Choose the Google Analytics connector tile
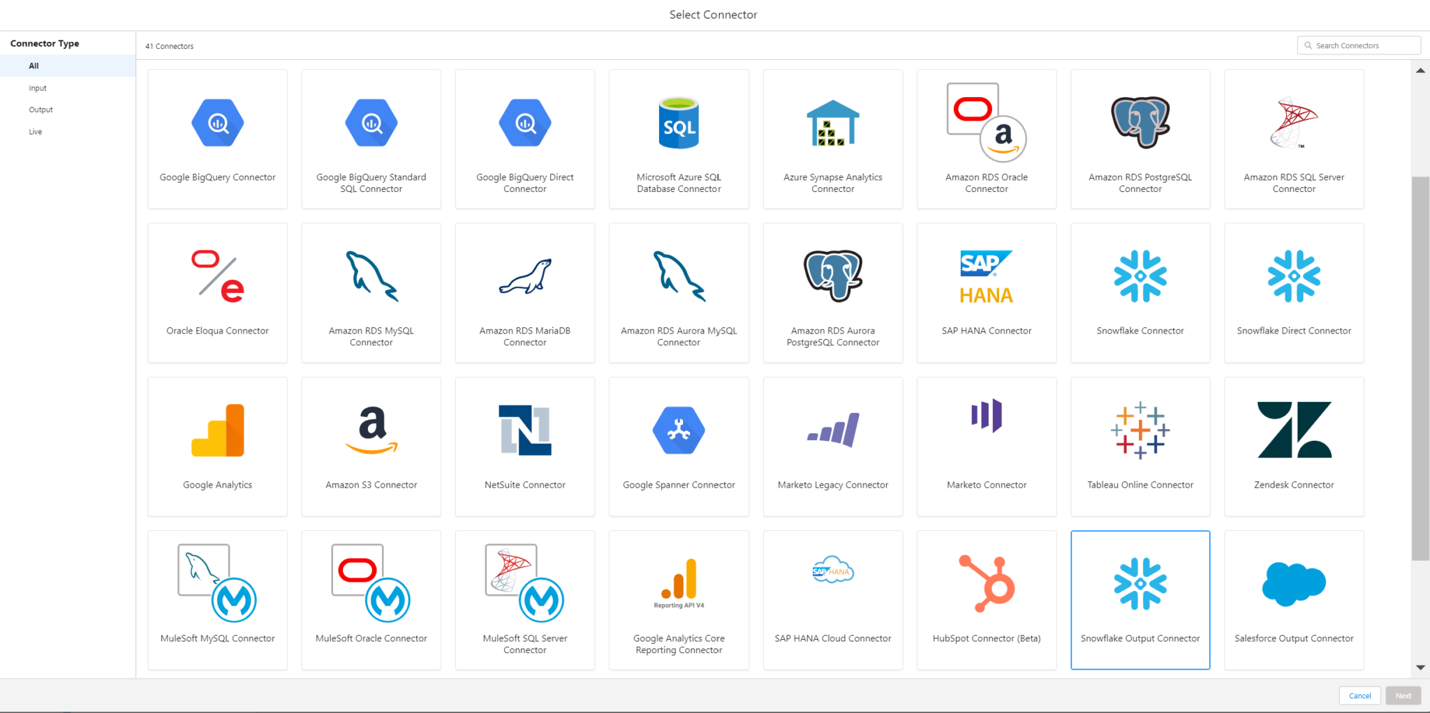This screenshot has height=713, width=1430. [x=217, y=446]
